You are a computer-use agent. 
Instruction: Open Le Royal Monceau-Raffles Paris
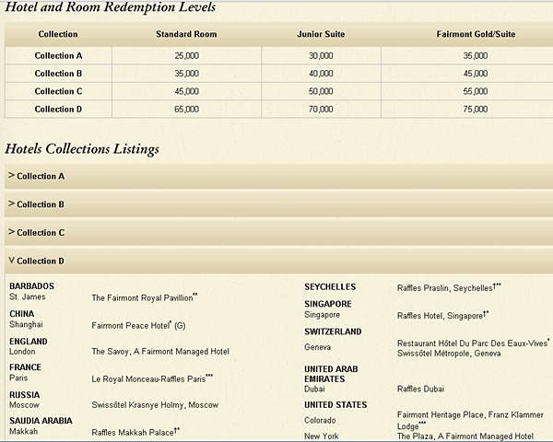point(152,378)
